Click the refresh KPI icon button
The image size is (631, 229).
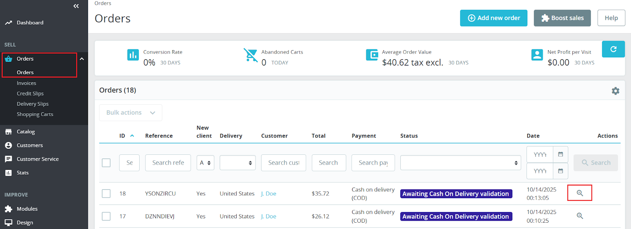pyautogui.click(x=613, y=49)
